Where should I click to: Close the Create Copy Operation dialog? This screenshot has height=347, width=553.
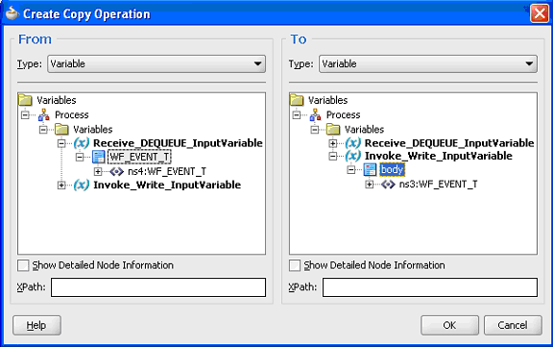tap(540, 13)
